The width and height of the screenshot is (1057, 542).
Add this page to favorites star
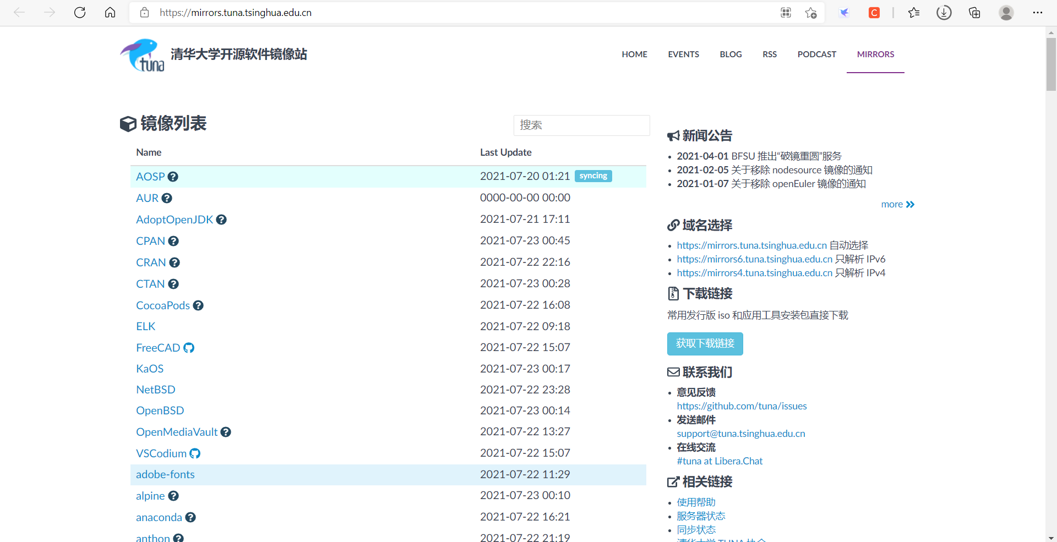coord(811,12)
